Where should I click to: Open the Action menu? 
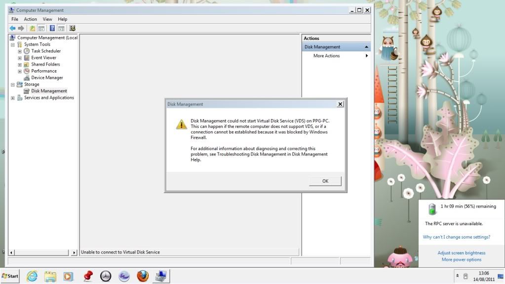(x=30, y=19)
